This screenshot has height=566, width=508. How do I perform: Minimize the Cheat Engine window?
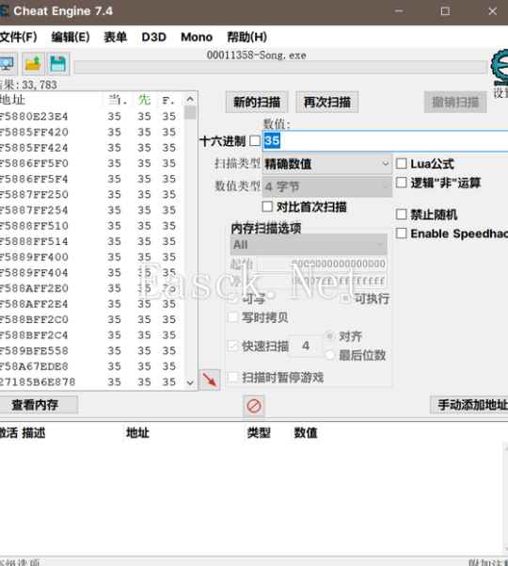pyautogui.click(x=399, y=11)
